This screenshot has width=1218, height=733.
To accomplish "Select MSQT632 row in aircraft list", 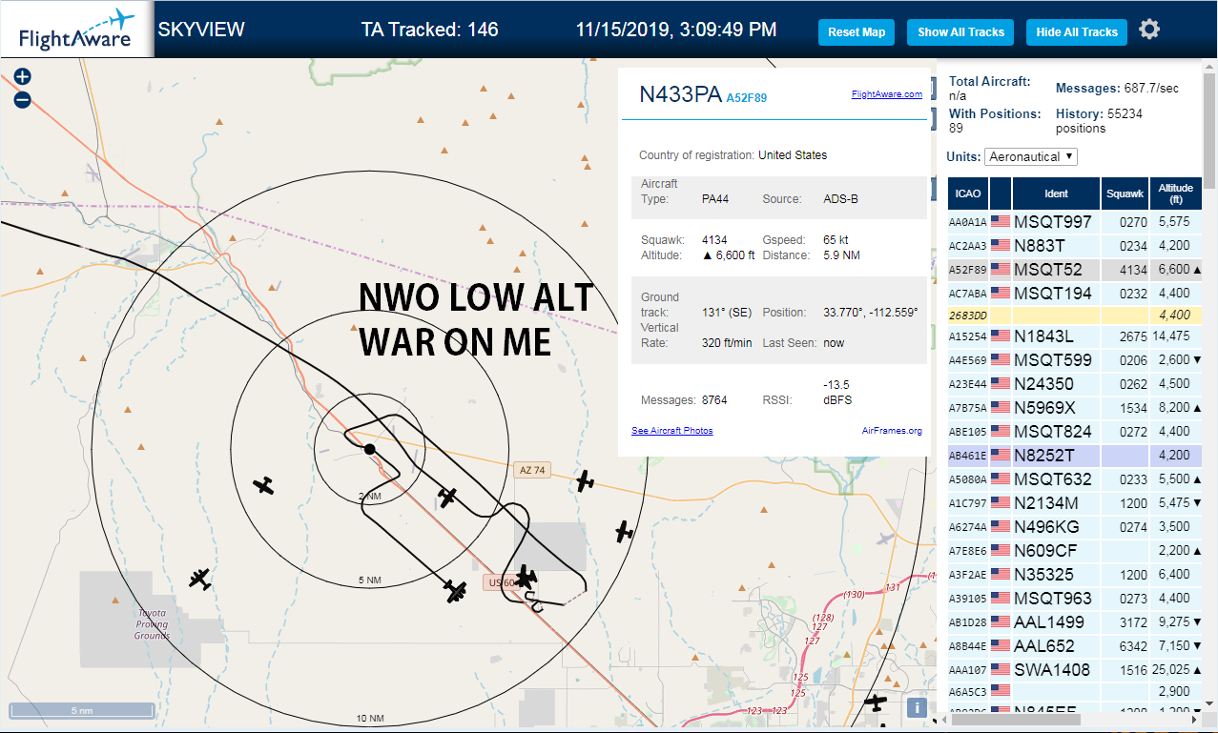I will (x=1075, y=479).
